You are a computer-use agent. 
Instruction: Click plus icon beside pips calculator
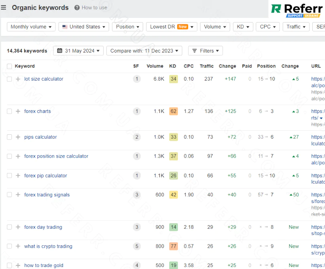click(18, 137)
